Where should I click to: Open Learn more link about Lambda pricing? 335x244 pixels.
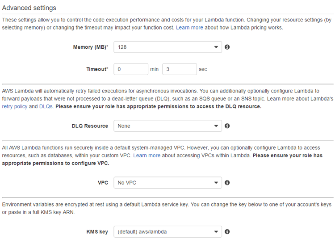189,28
